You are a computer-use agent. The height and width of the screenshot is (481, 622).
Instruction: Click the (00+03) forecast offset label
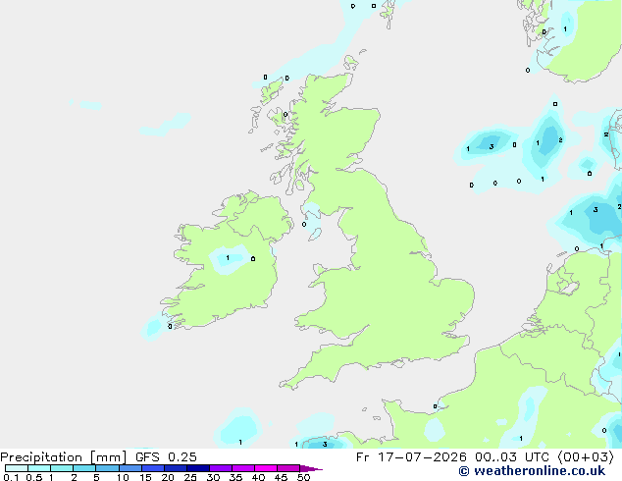pos(586,457)
